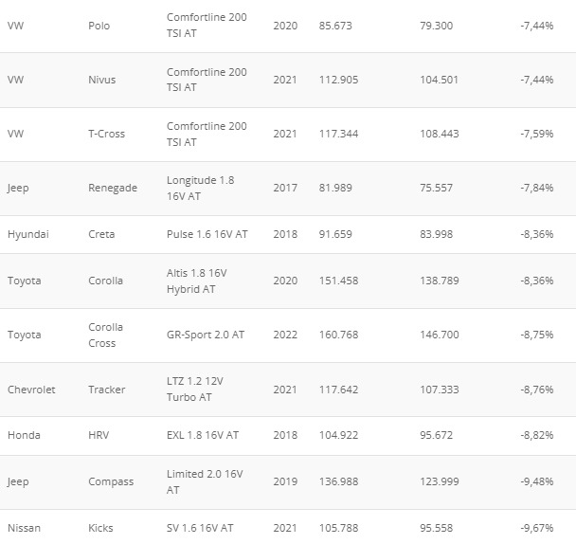Click the Jeep Renegade model text
Screen dimensions: 576x544
(x=113, y=188)
